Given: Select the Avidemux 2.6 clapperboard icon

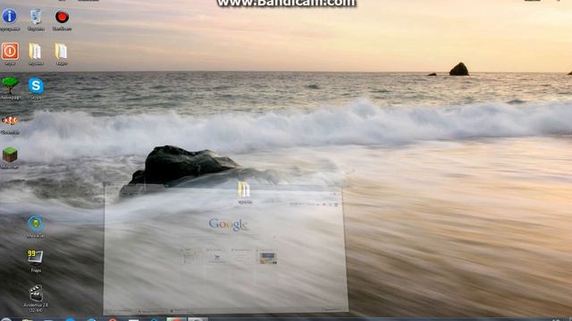Looking at the screenshot, I should [36, 293].
